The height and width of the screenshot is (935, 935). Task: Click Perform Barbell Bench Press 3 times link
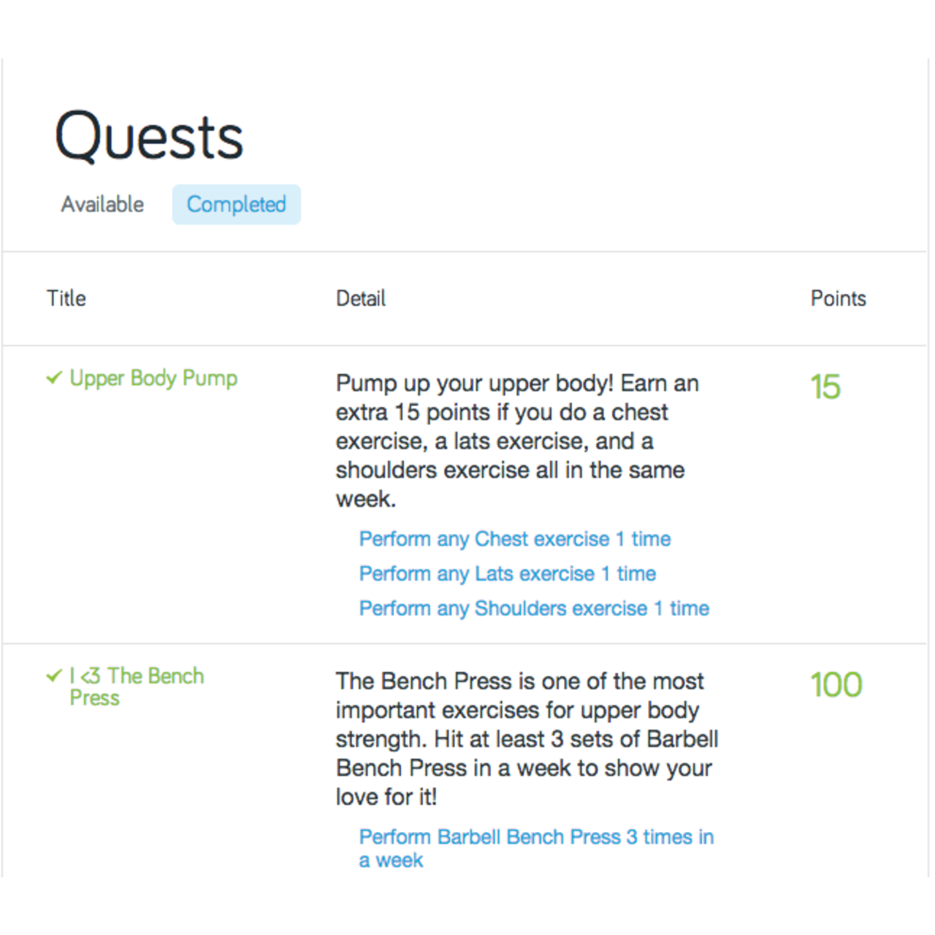(535, 837)
